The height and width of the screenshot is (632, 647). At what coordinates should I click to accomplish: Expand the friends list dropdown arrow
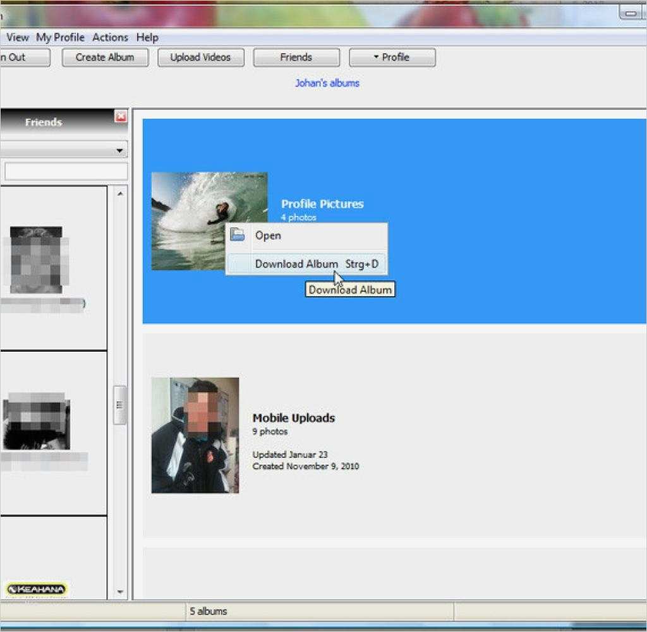pos(119,150)
